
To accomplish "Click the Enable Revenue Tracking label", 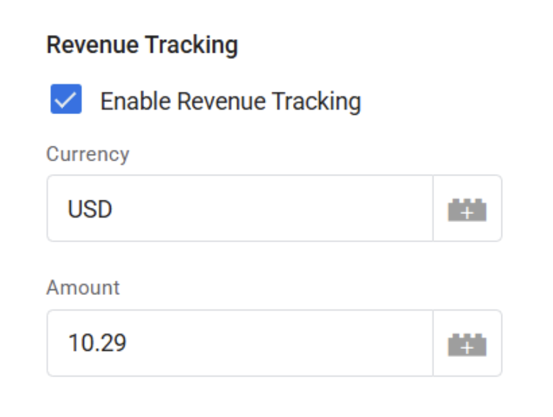I will coord(233,101).
